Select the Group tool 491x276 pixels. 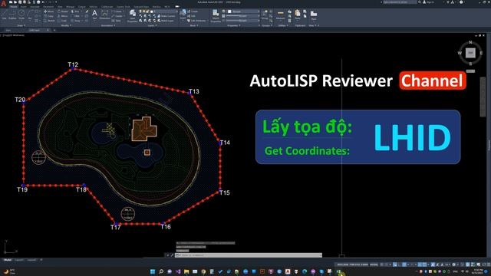coord(265,15)
